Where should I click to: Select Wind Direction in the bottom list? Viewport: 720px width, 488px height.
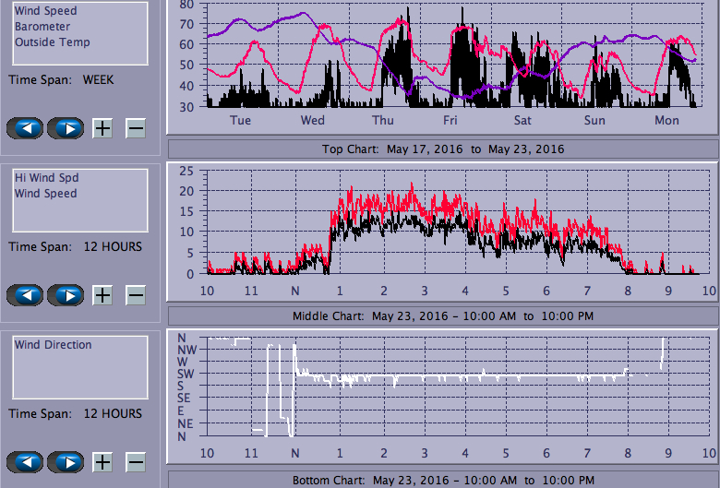[53, 345]
